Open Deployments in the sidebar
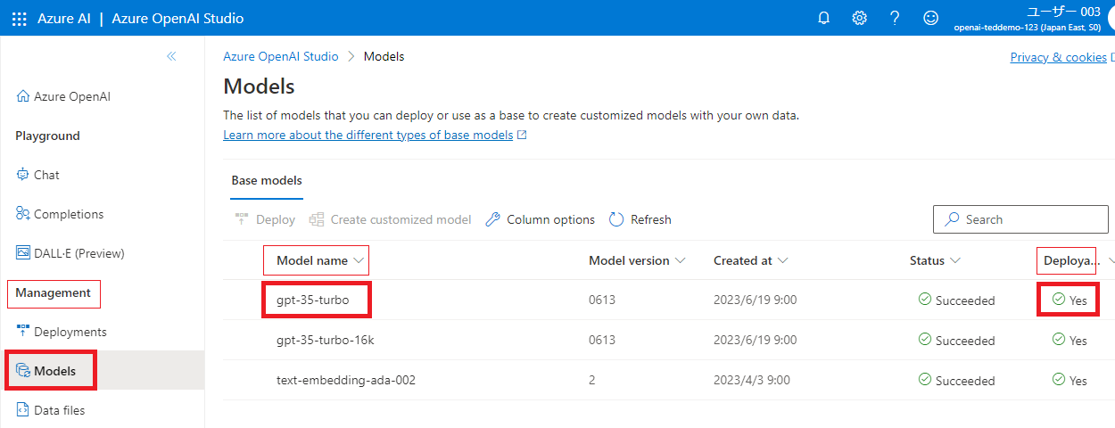Viewport: 1115px width, 428px height. point(62,332)
